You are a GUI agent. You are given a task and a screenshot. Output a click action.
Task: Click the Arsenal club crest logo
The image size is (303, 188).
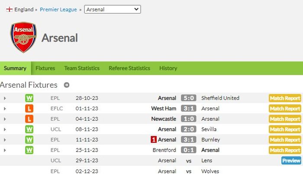click(23, 37)
